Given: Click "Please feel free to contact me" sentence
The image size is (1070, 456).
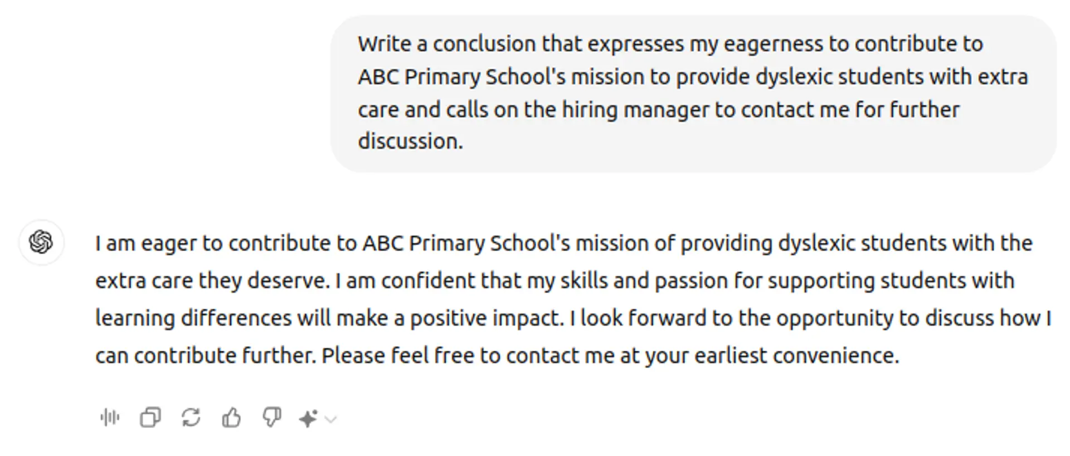Looking at the screenshot, I should click(x=467, y=356).
